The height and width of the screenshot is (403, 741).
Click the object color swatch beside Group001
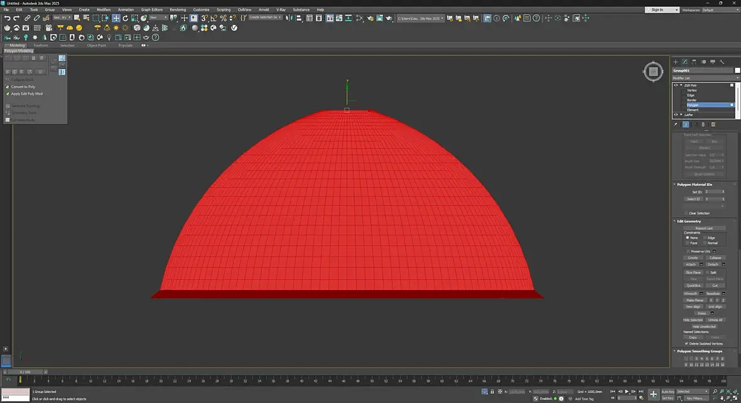(737, 70)
